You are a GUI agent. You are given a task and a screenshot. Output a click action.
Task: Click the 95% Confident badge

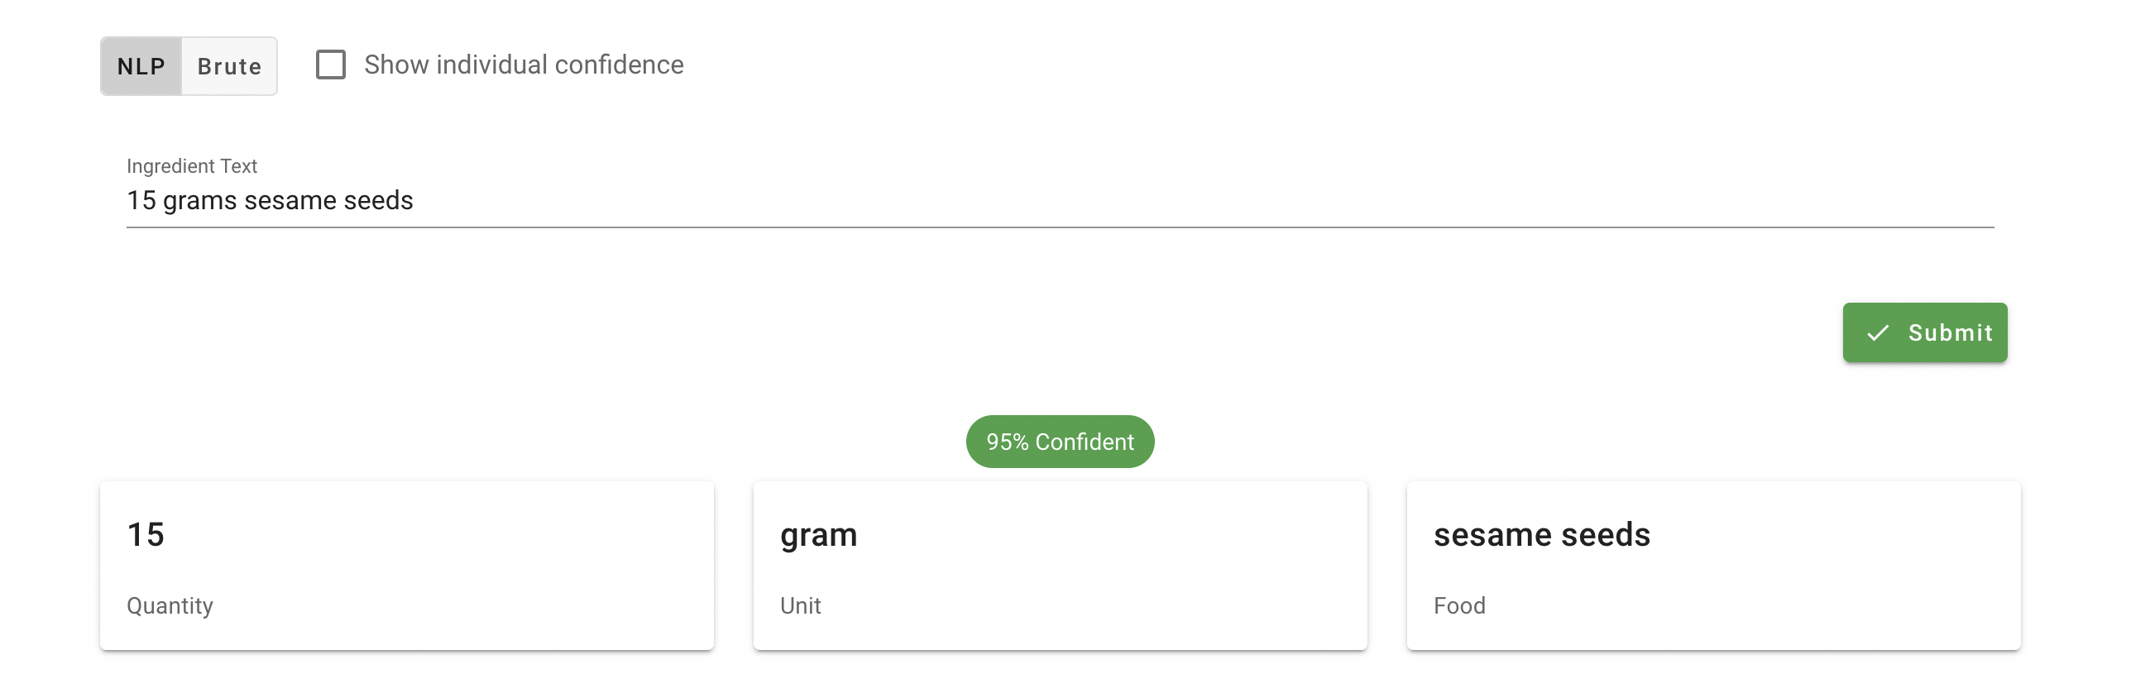pyautogui.click(x=1060, y=442)
